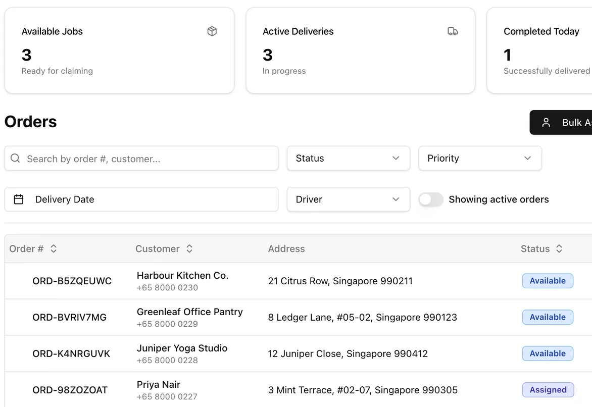Click the Bulk Assign button
The width and height of the screenshot is (592, 407).
561,122
